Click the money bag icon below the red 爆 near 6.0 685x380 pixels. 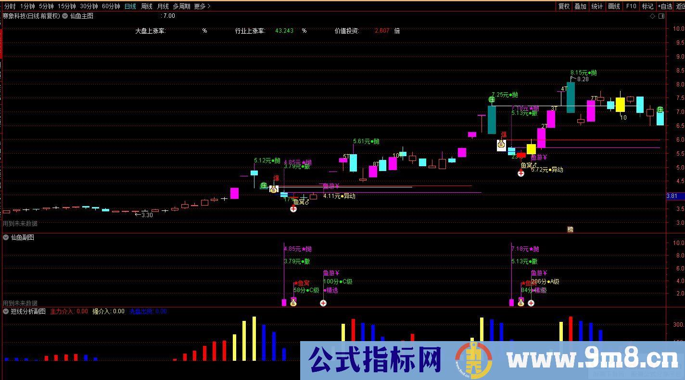pyautogui.click(x=501, y=145)
